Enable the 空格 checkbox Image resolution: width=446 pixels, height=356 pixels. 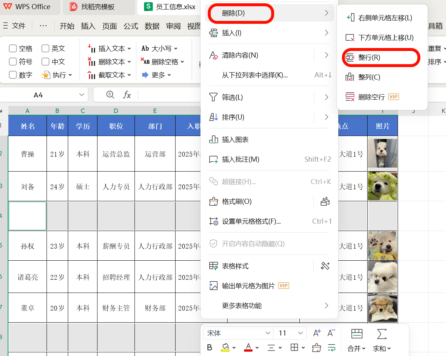pyautogui.click(x=12, y=48)
